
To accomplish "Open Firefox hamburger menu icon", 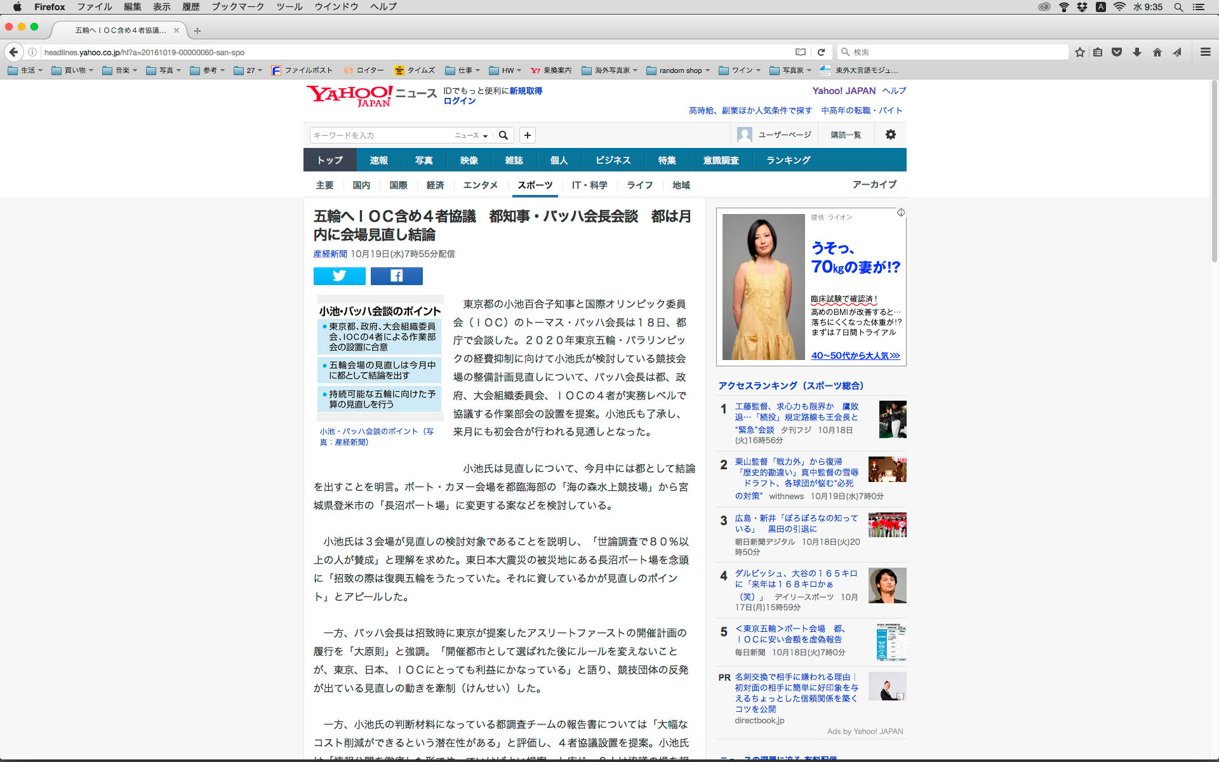I will [x=1205, y=52].
